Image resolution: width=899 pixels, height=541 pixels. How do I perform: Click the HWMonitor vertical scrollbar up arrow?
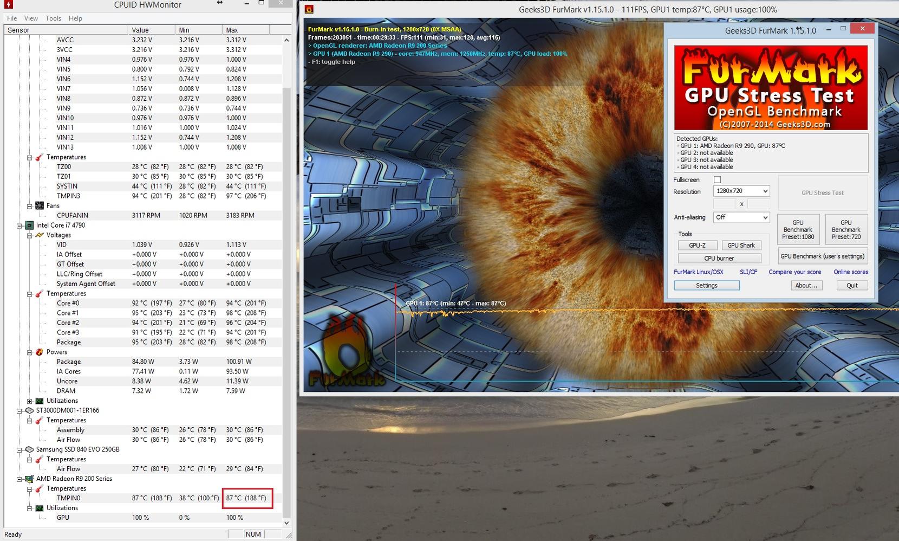point(286,40)
